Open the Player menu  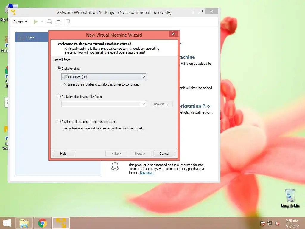tap(20, 22)
